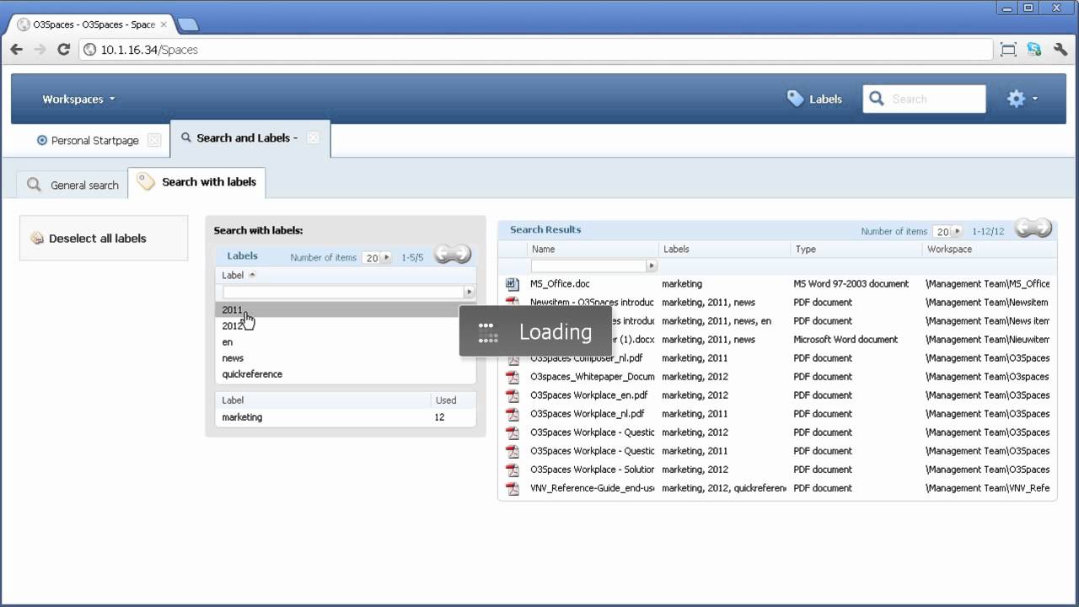Open O3Spaces Workplace - Solution document
Image resolution: width=1079 pixels, height=607 pixels.
592,470
